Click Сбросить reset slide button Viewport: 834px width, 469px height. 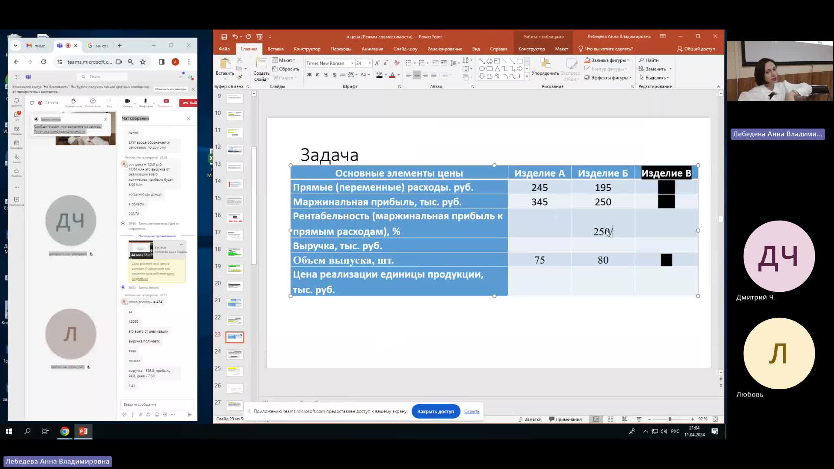click(285, 69)
